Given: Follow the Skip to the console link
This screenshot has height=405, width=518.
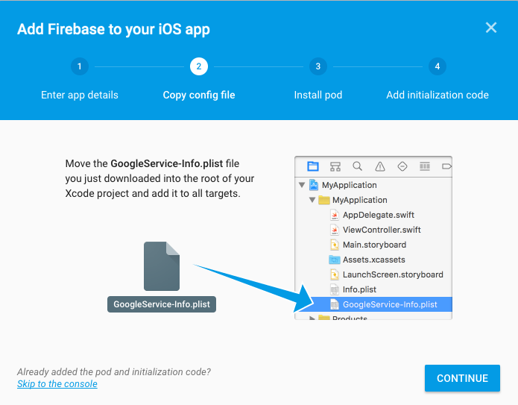Looking at the screenshot, I should [57, 384].
